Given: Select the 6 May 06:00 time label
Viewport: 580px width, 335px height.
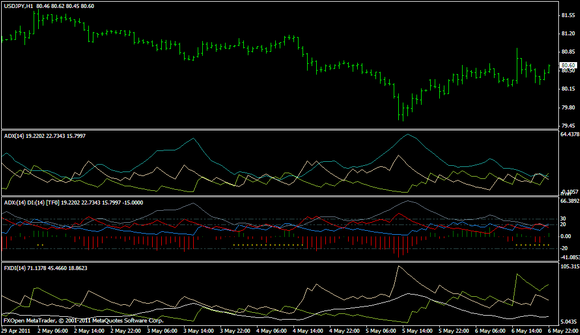Looking at the screenshot, I should 491,331.
